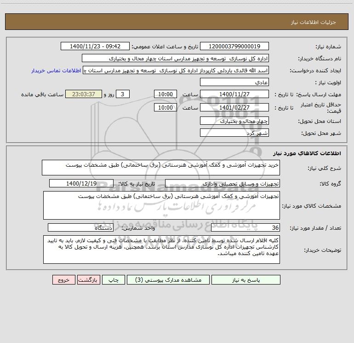Click the label 'مهلت ارسال پاسخ: تا تاریخ'

point(308,94)
